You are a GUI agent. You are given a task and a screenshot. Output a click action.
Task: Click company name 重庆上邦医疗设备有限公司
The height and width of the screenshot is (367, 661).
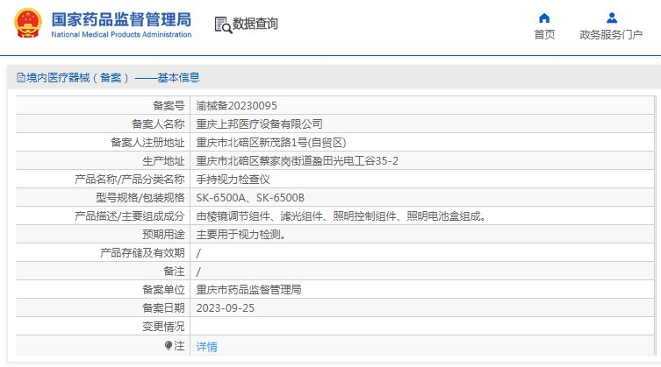259,124
